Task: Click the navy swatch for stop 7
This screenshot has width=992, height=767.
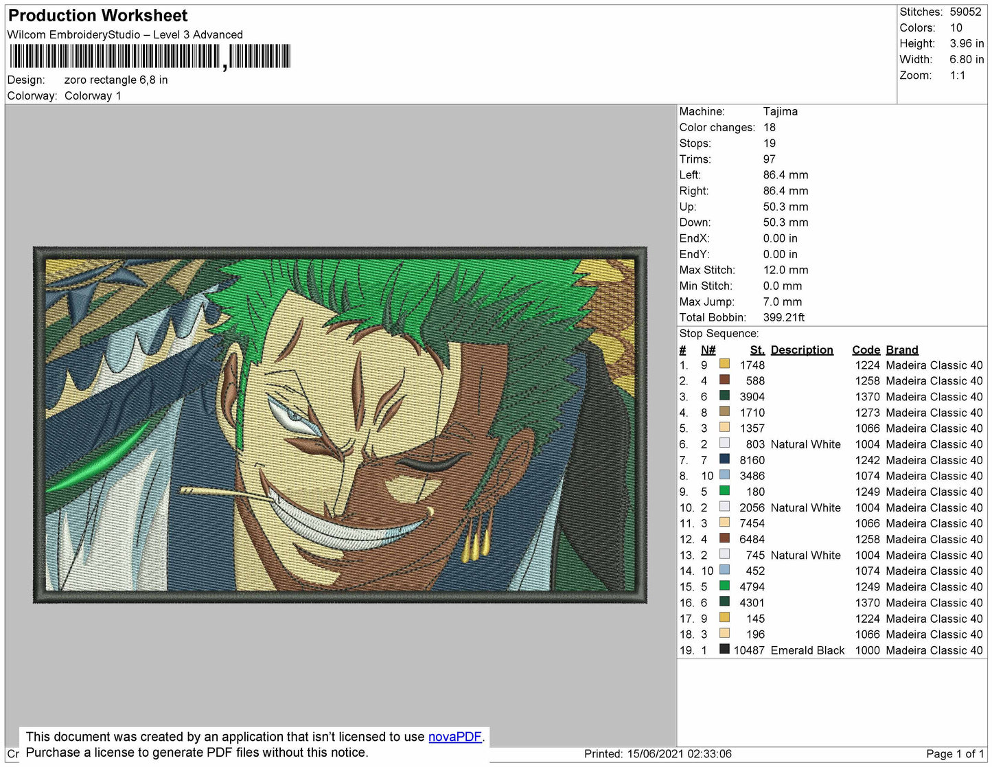Action: point(724,459)
